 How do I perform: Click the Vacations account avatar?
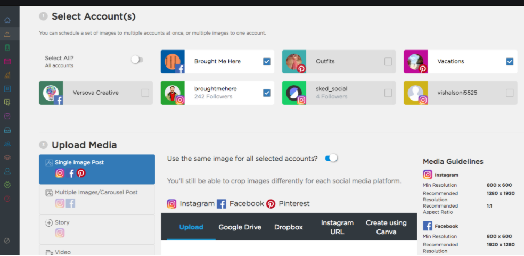click(415, 62)
